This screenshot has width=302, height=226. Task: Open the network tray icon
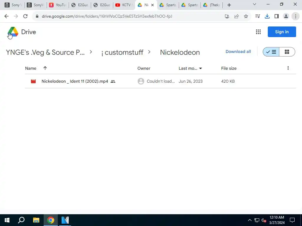[257, 220]
